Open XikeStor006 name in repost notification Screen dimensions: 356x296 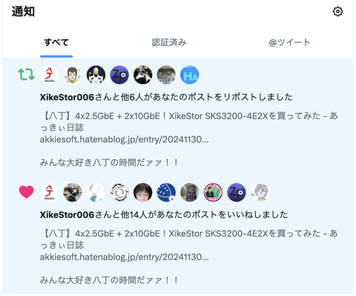pyautogui.click(x=67, y=97)
